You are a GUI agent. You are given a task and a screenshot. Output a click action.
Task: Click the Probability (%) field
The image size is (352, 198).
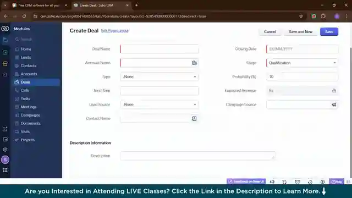[x=302, y=77]
